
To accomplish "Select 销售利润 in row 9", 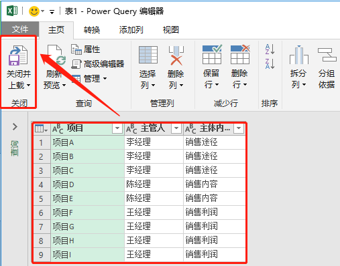I will (x=215, y=255).
